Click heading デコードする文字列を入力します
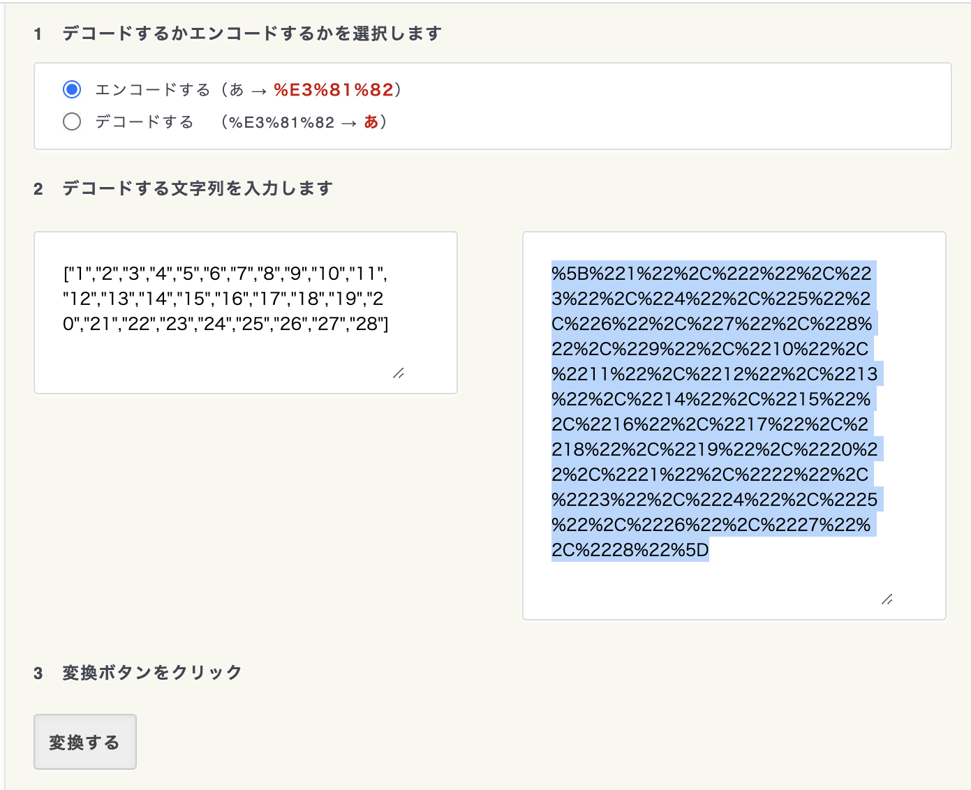Viewport: 971px width, 790px height. pyautogui.click(x=198, y=188)
